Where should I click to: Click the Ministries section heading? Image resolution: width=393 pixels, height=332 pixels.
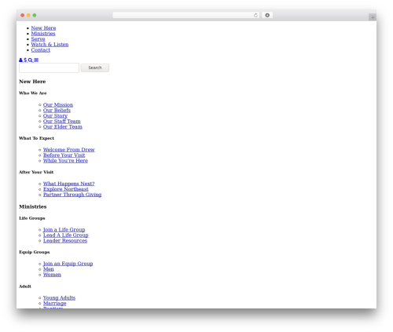coord(33,206)
